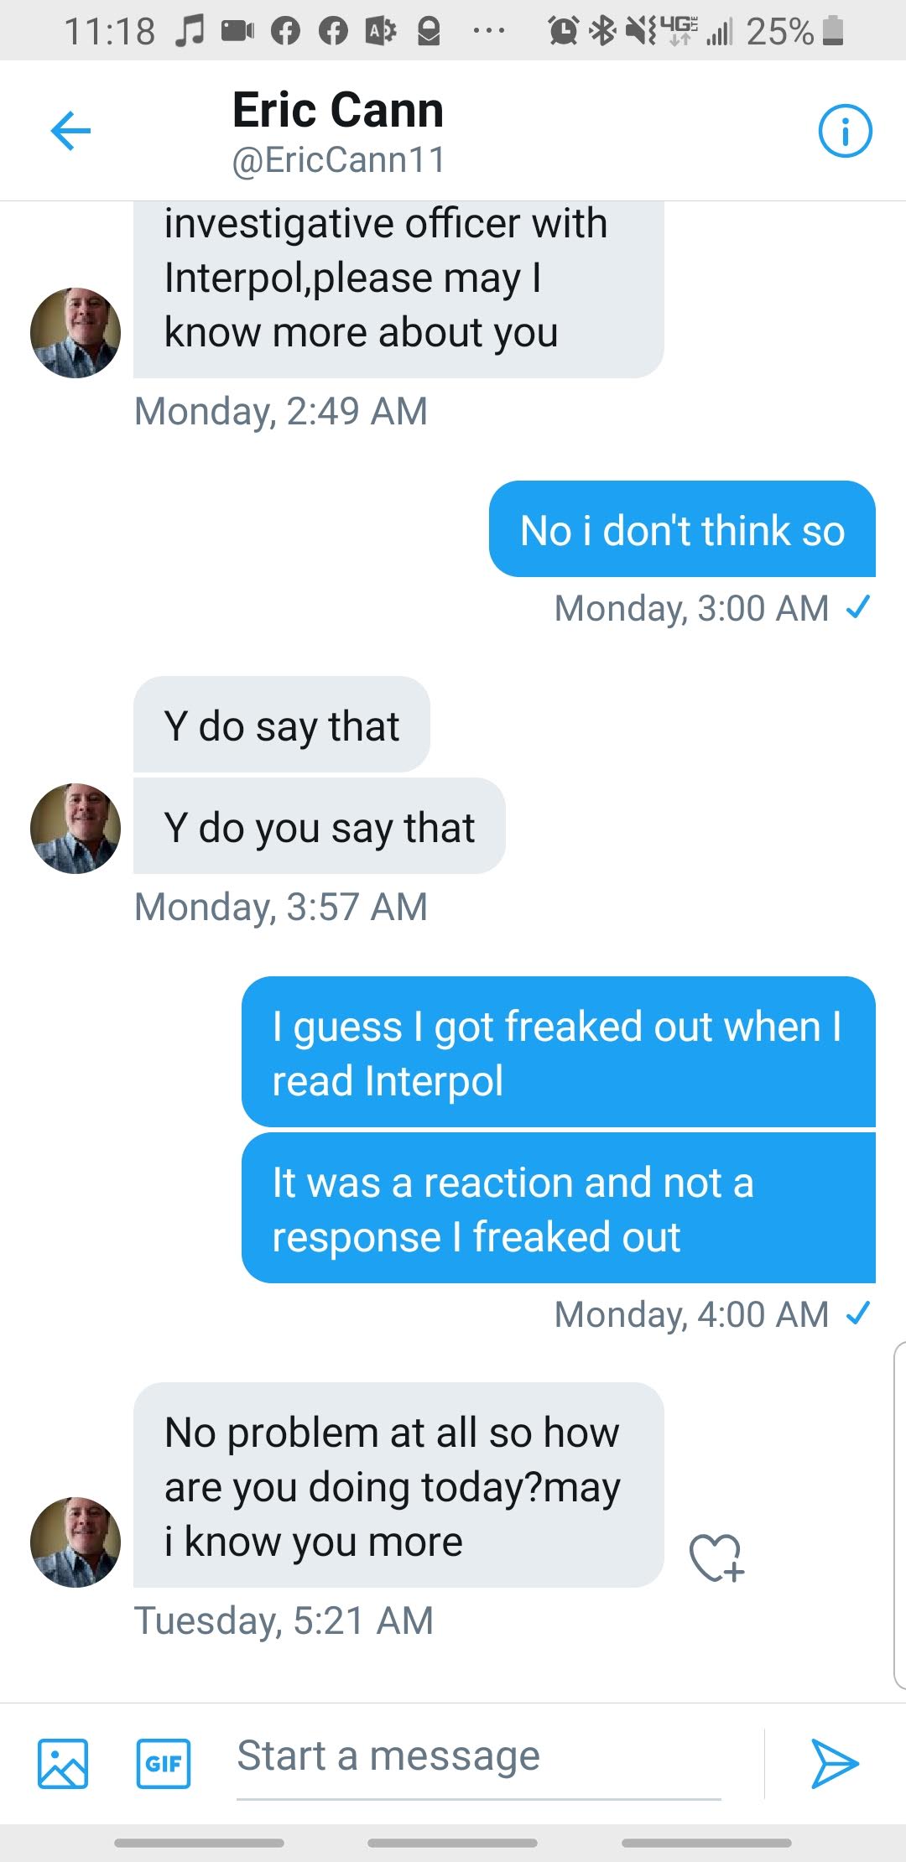Open the GIF picker
906x1862 pixels.
point(164,1763)
